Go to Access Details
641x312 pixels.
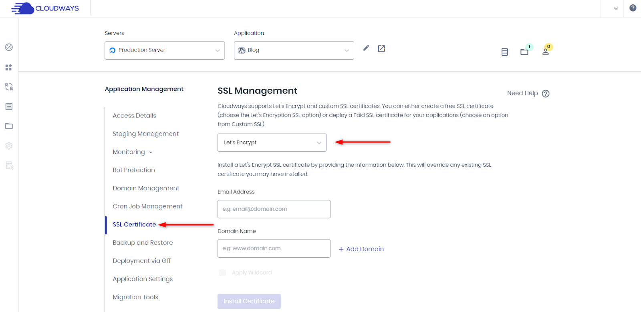[x=134, y=116]
